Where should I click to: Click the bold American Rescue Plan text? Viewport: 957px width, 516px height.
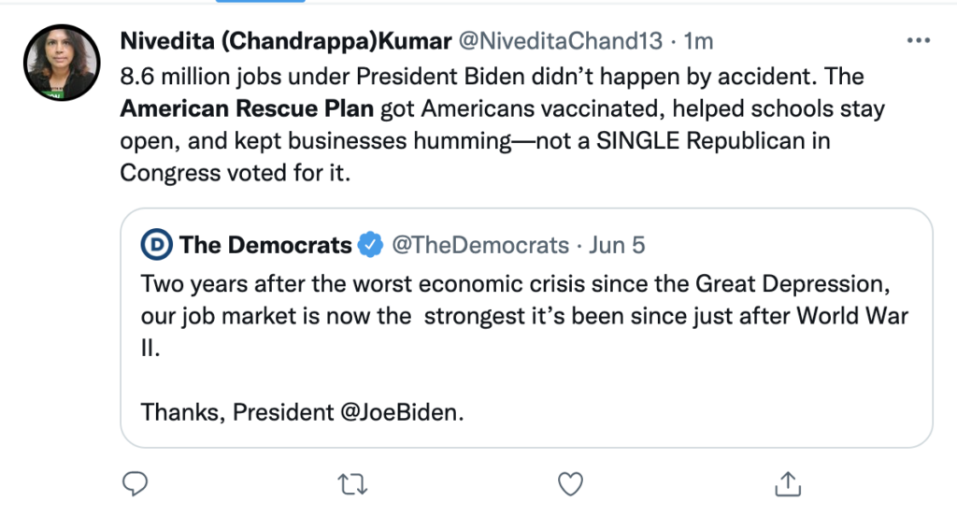(x=247, y=108)
